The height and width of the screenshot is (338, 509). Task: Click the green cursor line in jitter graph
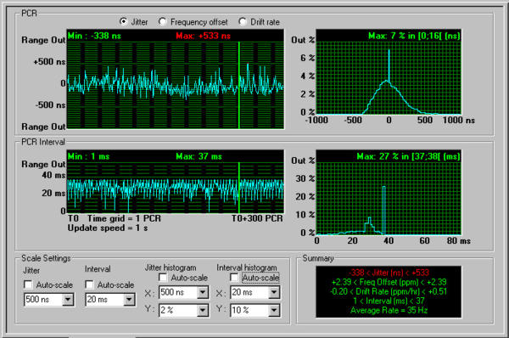pos(239,85)
